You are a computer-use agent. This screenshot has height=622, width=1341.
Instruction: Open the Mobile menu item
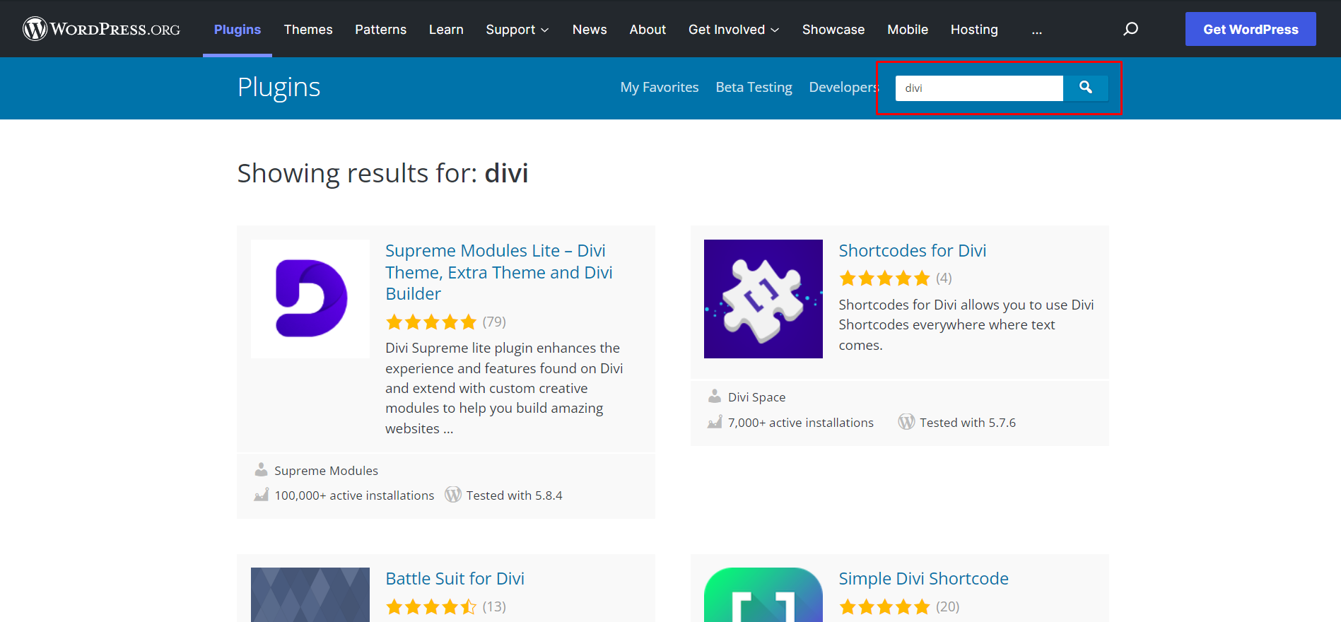[x=908, y=30]
